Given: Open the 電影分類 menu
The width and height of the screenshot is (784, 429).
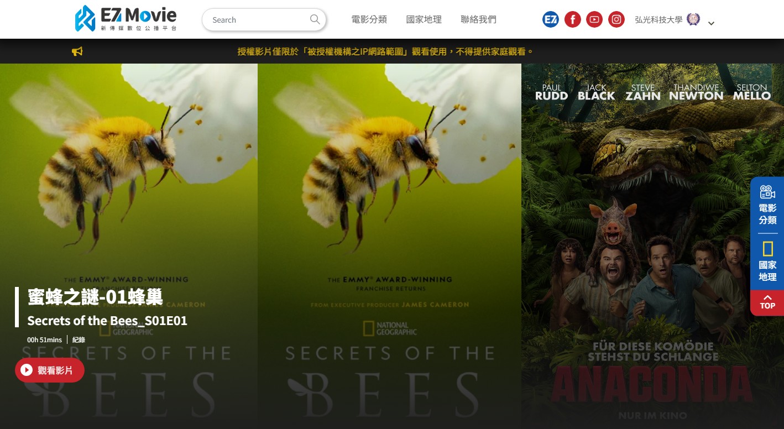Looking at the screenshot, I should tap(369, 19).
